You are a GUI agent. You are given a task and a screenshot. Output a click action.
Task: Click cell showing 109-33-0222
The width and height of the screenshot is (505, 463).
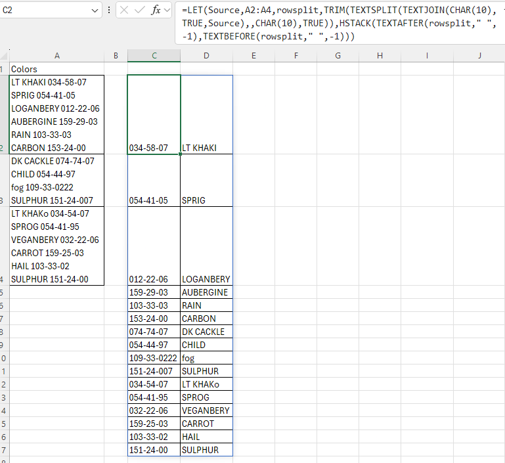pyautogui.click(x=154, y=358)
